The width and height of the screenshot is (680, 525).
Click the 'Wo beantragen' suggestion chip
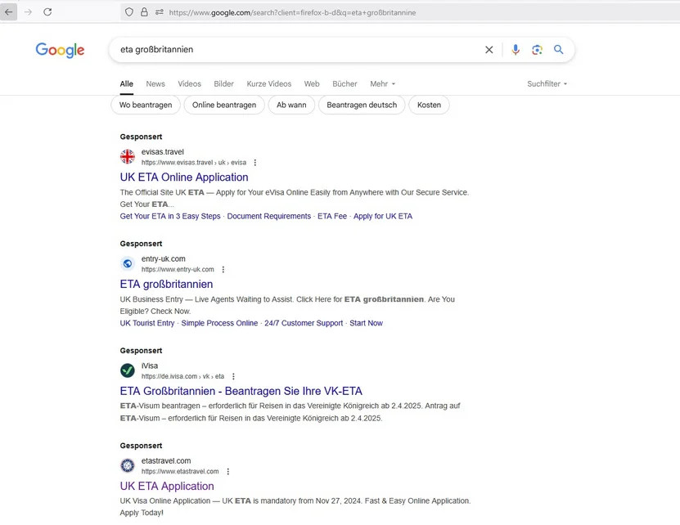[146, 105]
